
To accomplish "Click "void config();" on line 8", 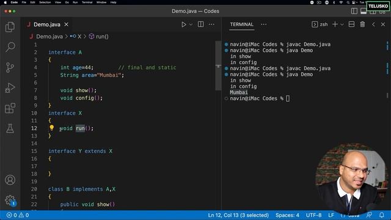I will 81,98.
